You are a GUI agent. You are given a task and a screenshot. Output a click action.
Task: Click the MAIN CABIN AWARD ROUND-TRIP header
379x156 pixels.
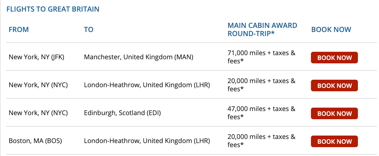coord(263,30)
